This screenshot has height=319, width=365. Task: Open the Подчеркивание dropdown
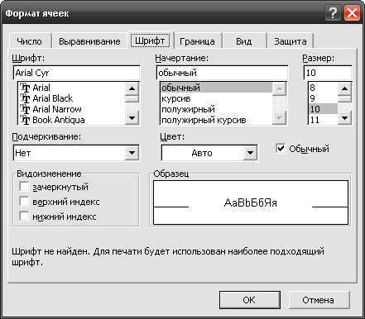click(132, 153)
